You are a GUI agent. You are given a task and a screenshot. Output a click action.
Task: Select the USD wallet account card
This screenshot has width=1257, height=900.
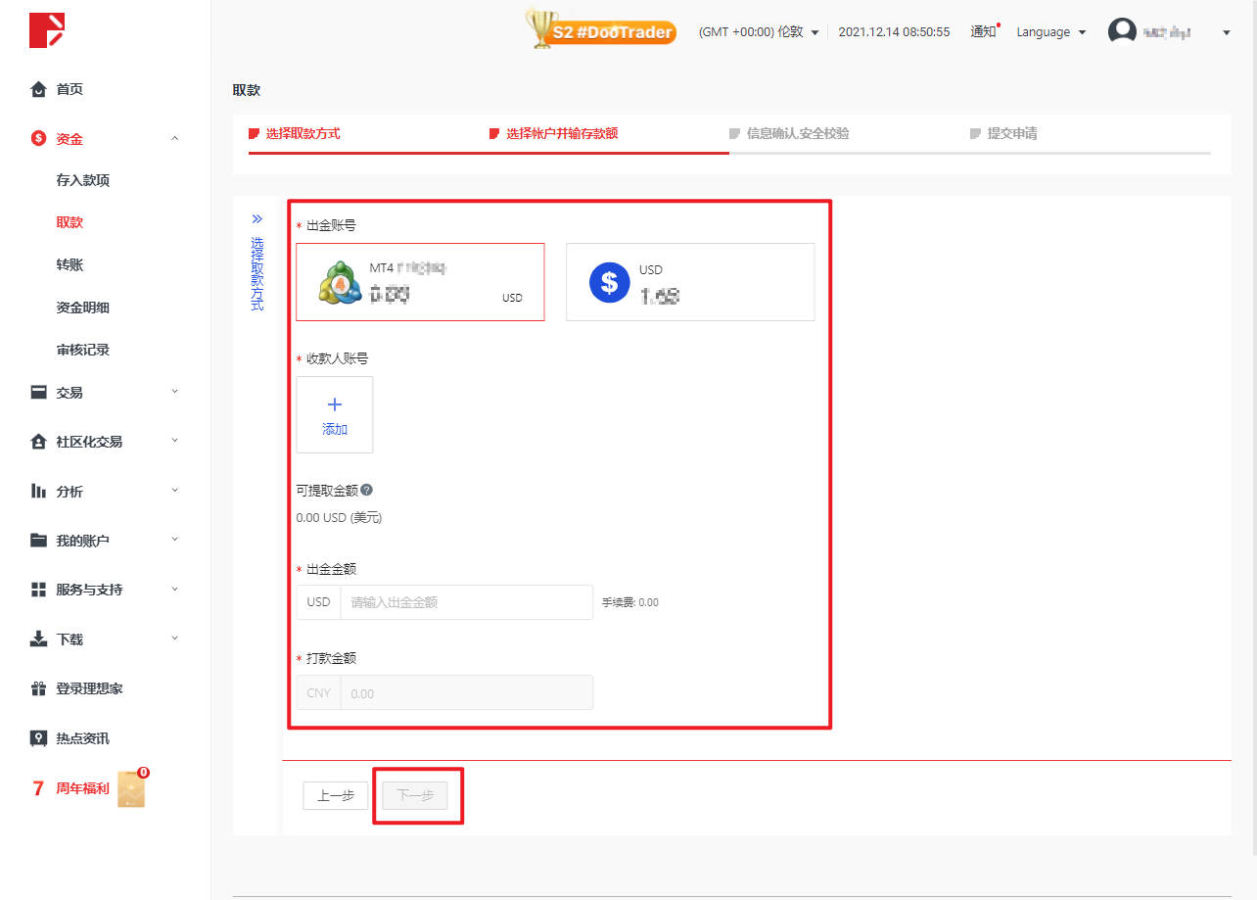pyautogui.click(x=690, y=282)
